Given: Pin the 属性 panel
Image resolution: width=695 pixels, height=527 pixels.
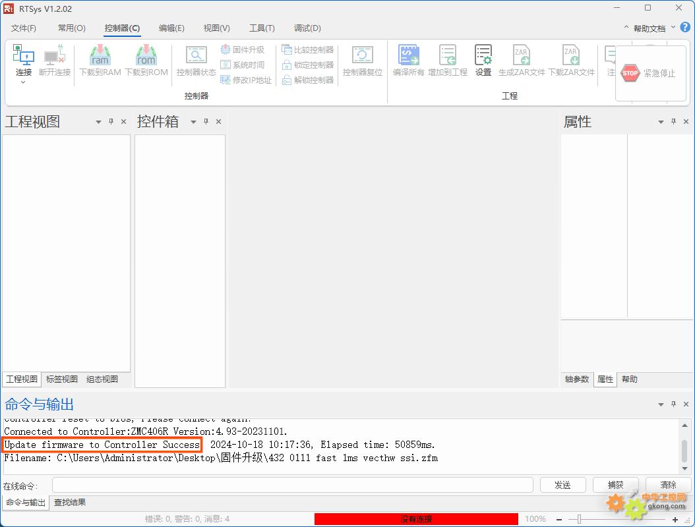Looking at the screenshot, I should pos(673,121).
